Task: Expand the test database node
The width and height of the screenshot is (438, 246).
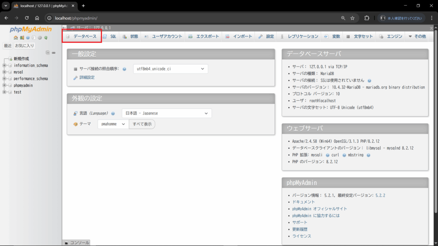Action: pyautogui.click(x=4, y=92)
